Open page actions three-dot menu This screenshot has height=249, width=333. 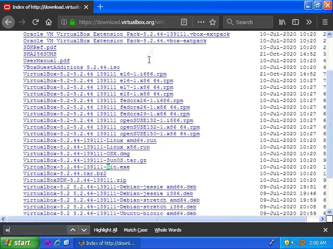click(x=201, y=22)
